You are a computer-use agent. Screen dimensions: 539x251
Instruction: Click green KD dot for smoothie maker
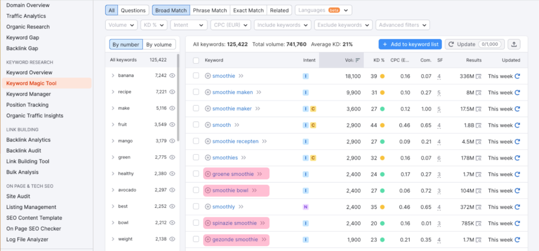pyautogui.click(x=382, y=109)
